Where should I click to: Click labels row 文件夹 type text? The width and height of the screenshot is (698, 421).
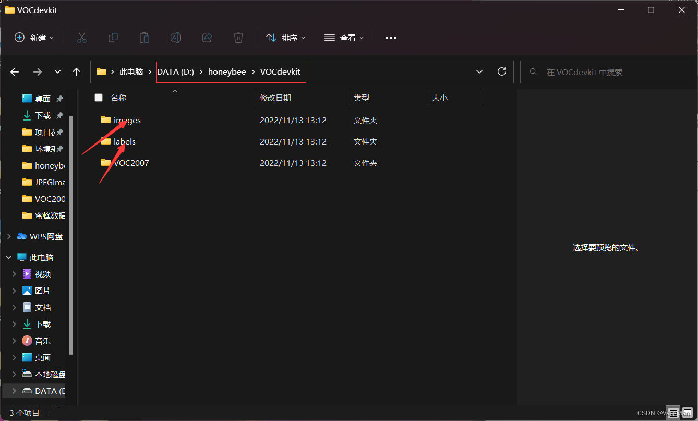(365, 141)
